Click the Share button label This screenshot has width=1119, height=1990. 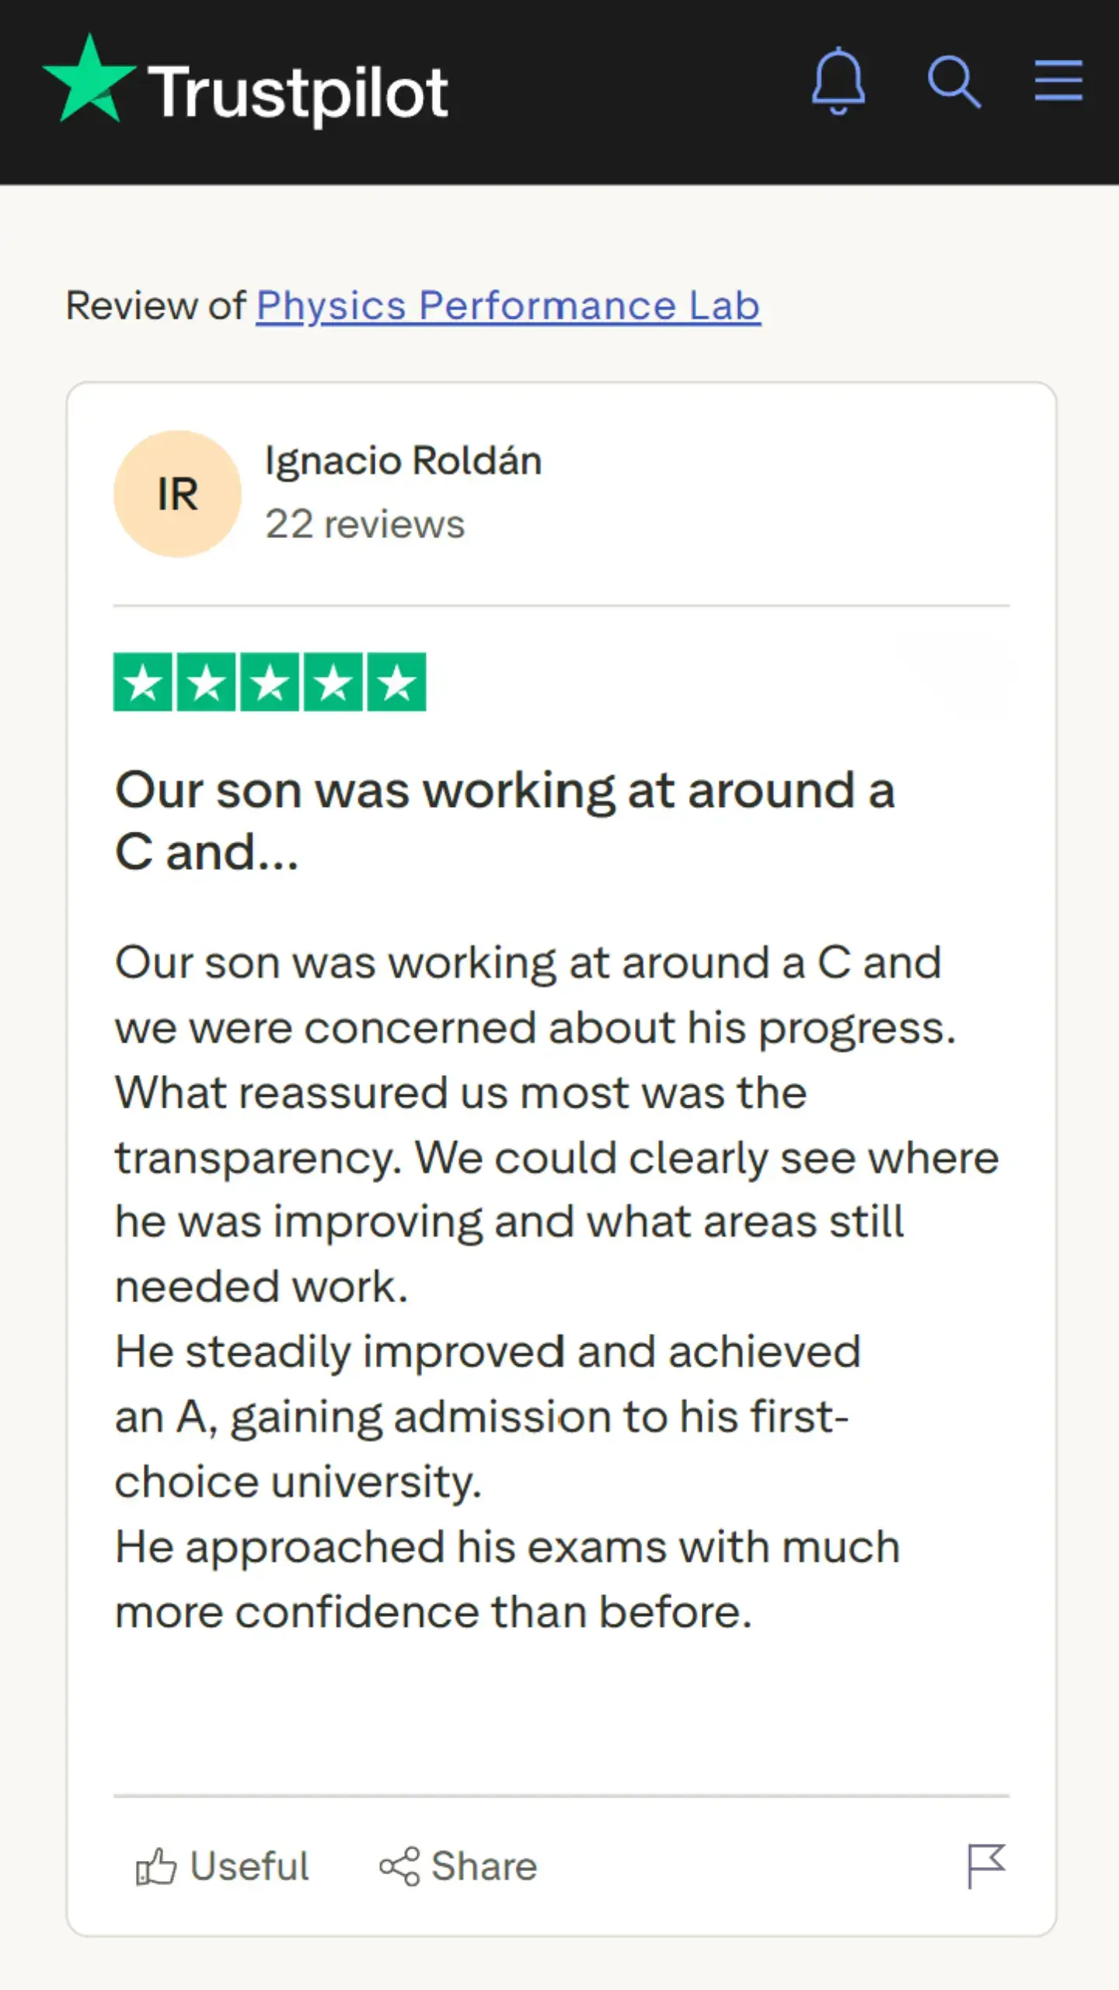tap(484, 1866)
